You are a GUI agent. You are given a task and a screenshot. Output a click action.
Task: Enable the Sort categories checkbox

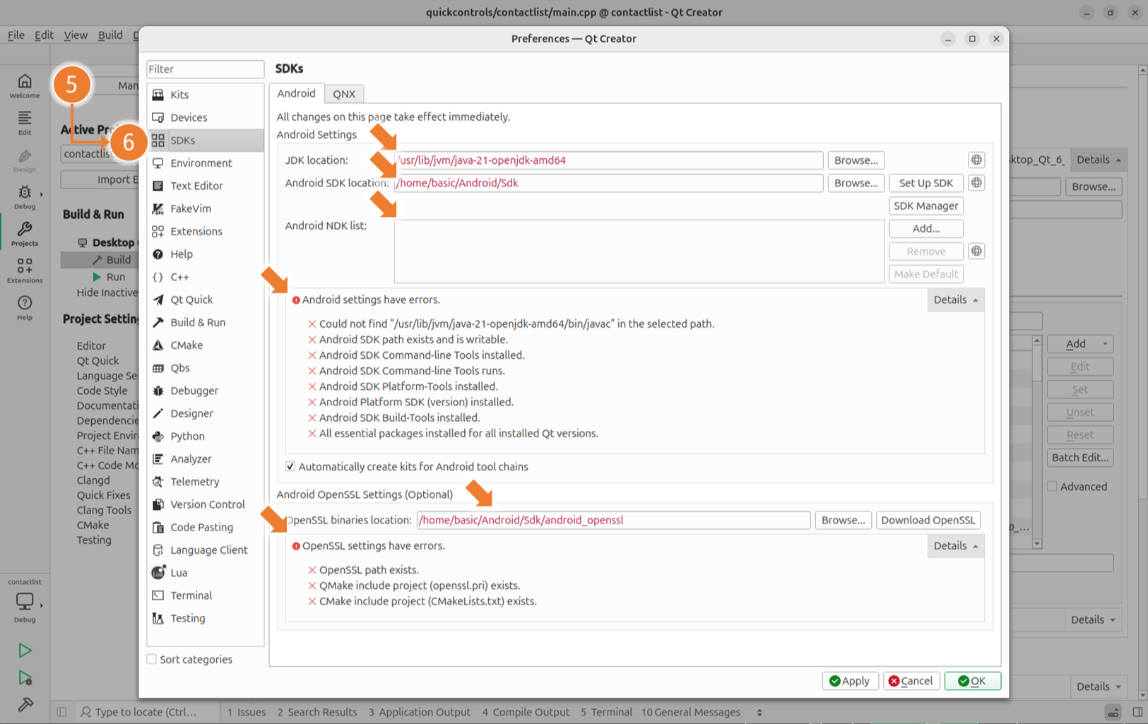click(x=152, y=660)
